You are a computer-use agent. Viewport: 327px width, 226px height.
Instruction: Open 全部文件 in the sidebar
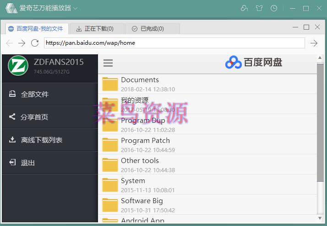(50, 94)
